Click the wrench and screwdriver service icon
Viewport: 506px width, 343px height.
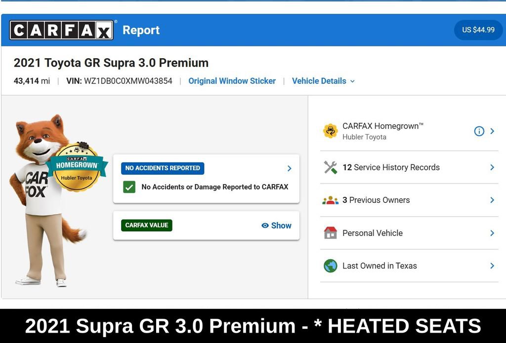(330, 167)
